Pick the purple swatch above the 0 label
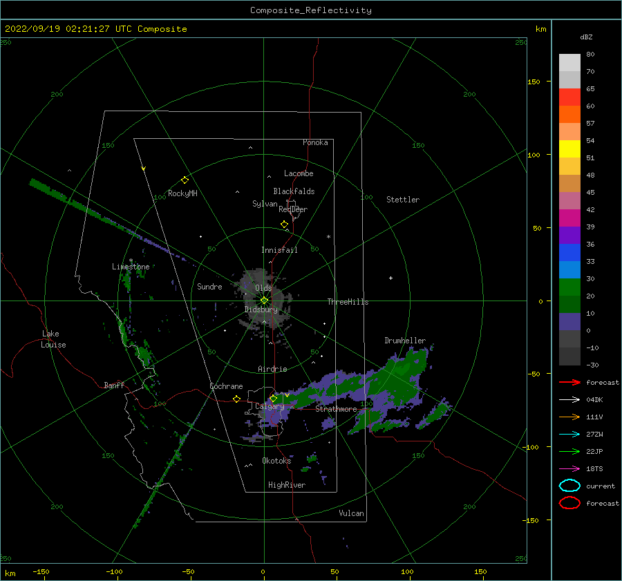 569,322
